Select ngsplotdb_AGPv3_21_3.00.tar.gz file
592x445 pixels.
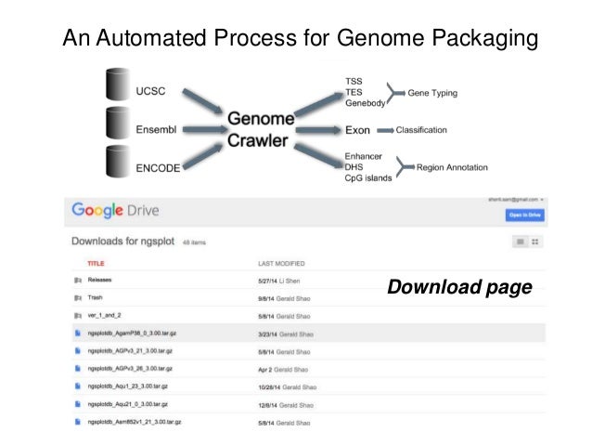tap(129, 351)
